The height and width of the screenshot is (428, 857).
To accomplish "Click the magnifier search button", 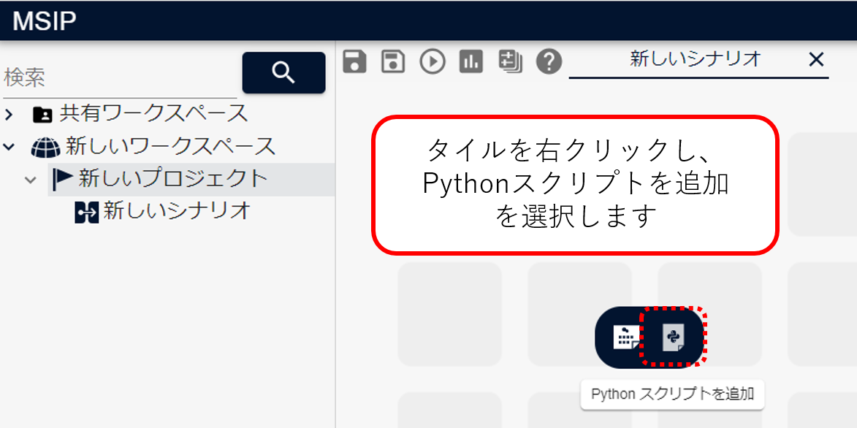I will tap(283, 73).
